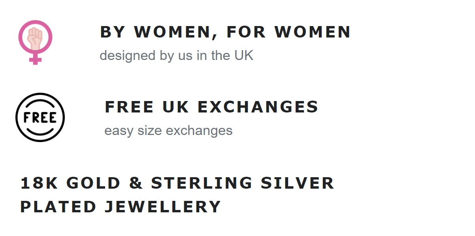Viewport: 475px width, 236px height.
Task: Open the BY WOMEN, FOR WOMEN heading
Action: [225, 32]
